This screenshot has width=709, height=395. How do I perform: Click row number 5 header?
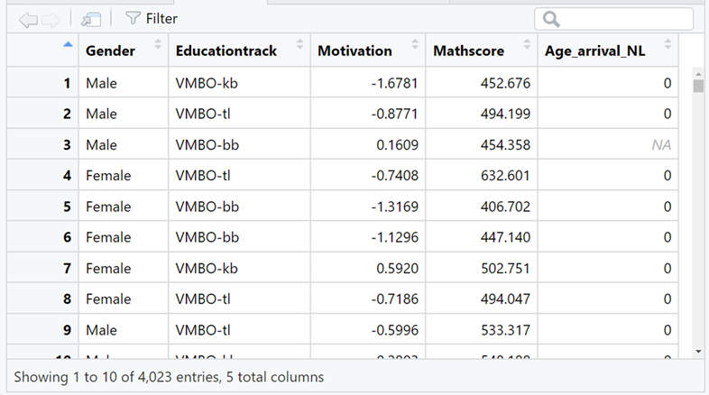(x=67, y=207)
